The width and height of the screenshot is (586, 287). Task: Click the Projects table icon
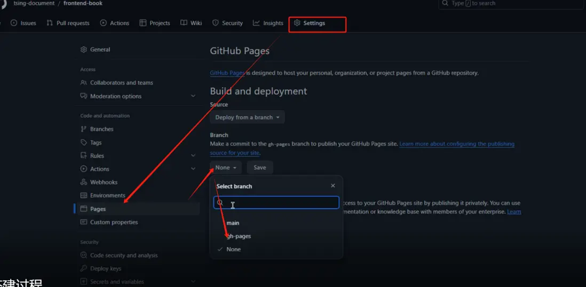[x=142, y=23]
